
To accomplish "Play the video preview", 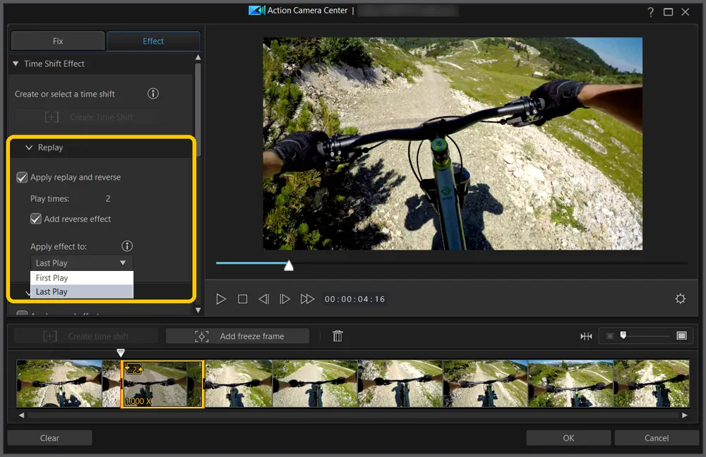I will tap(220, 299).
